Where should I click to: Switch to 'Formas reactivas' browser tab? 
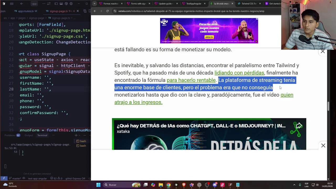111,4
